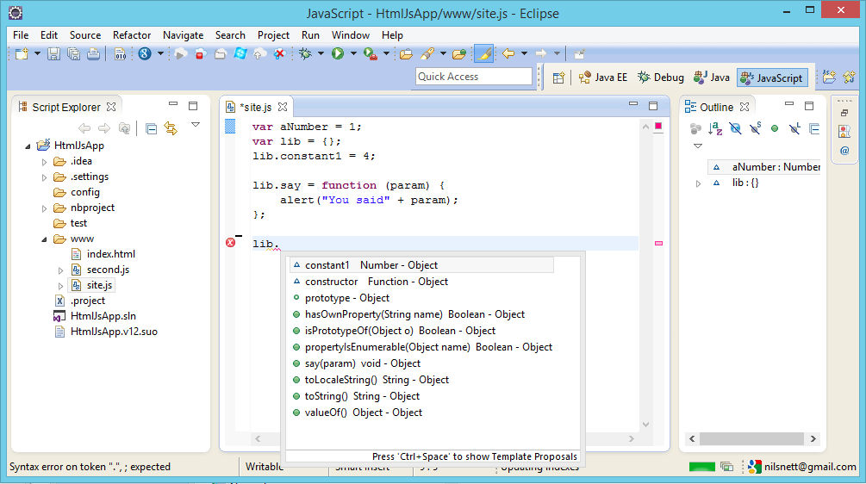Image resolution: width=866 pixels, height=484 pixels.
Task: Click the Open Perspective icon
Action: [558, 78]
